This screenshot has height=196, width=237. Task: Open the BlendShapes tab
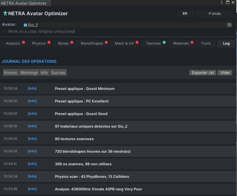point(92,43)
